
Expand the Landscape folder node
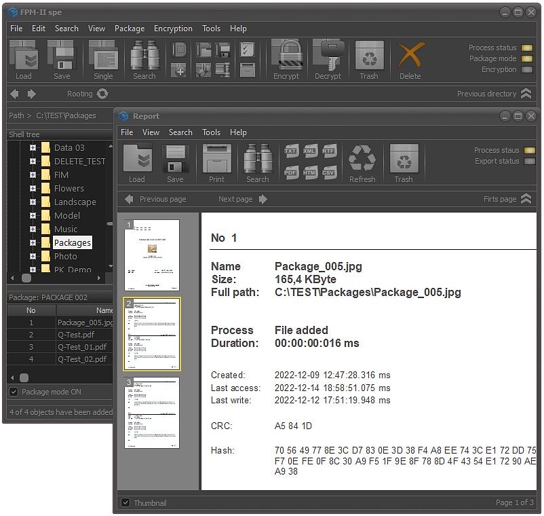point(33,202)
